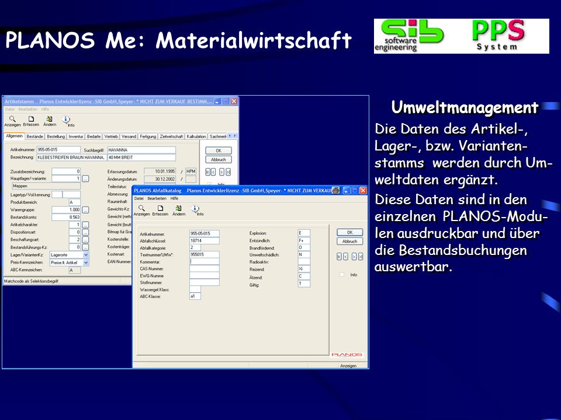Click Info icon in Abfallkatalog toolbar
This screenshot has width=561, height=420.
[x=195, y=209]
